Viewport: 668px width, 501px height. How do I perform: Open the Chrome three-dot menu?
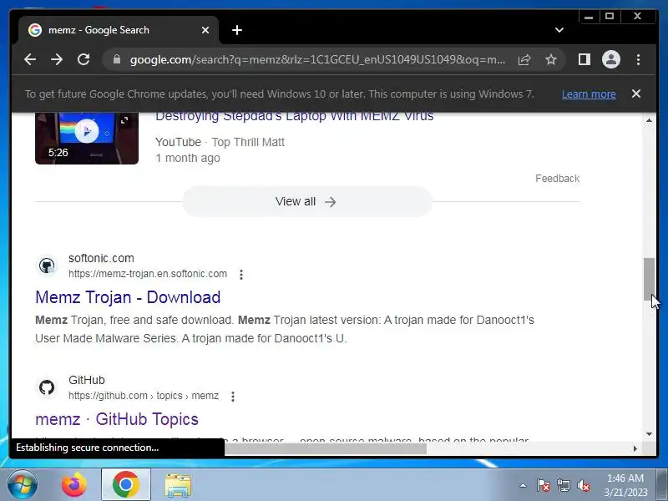[x=638, y=59]
